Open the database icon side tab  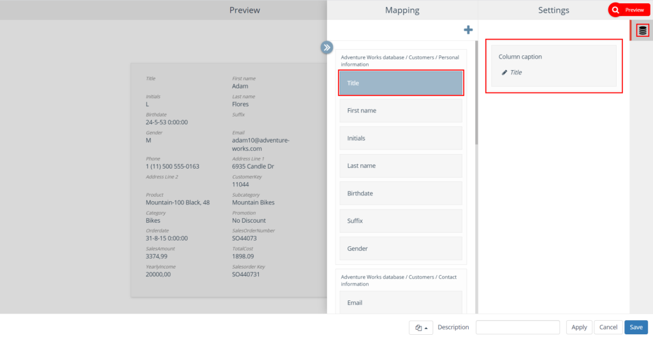coord(642,30)
